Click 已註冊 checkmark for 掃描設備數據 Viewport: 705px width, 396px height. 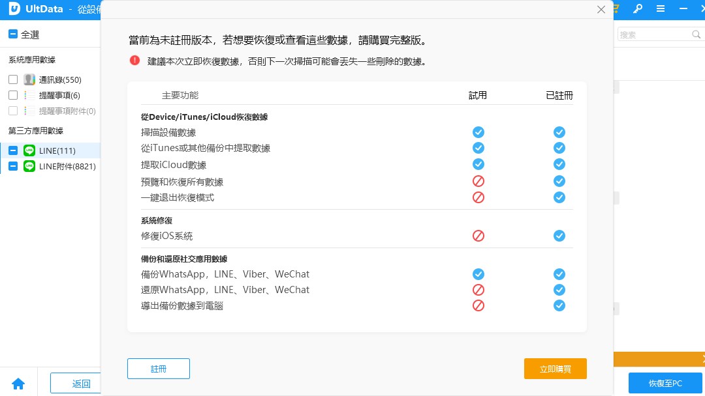(559, 132)
